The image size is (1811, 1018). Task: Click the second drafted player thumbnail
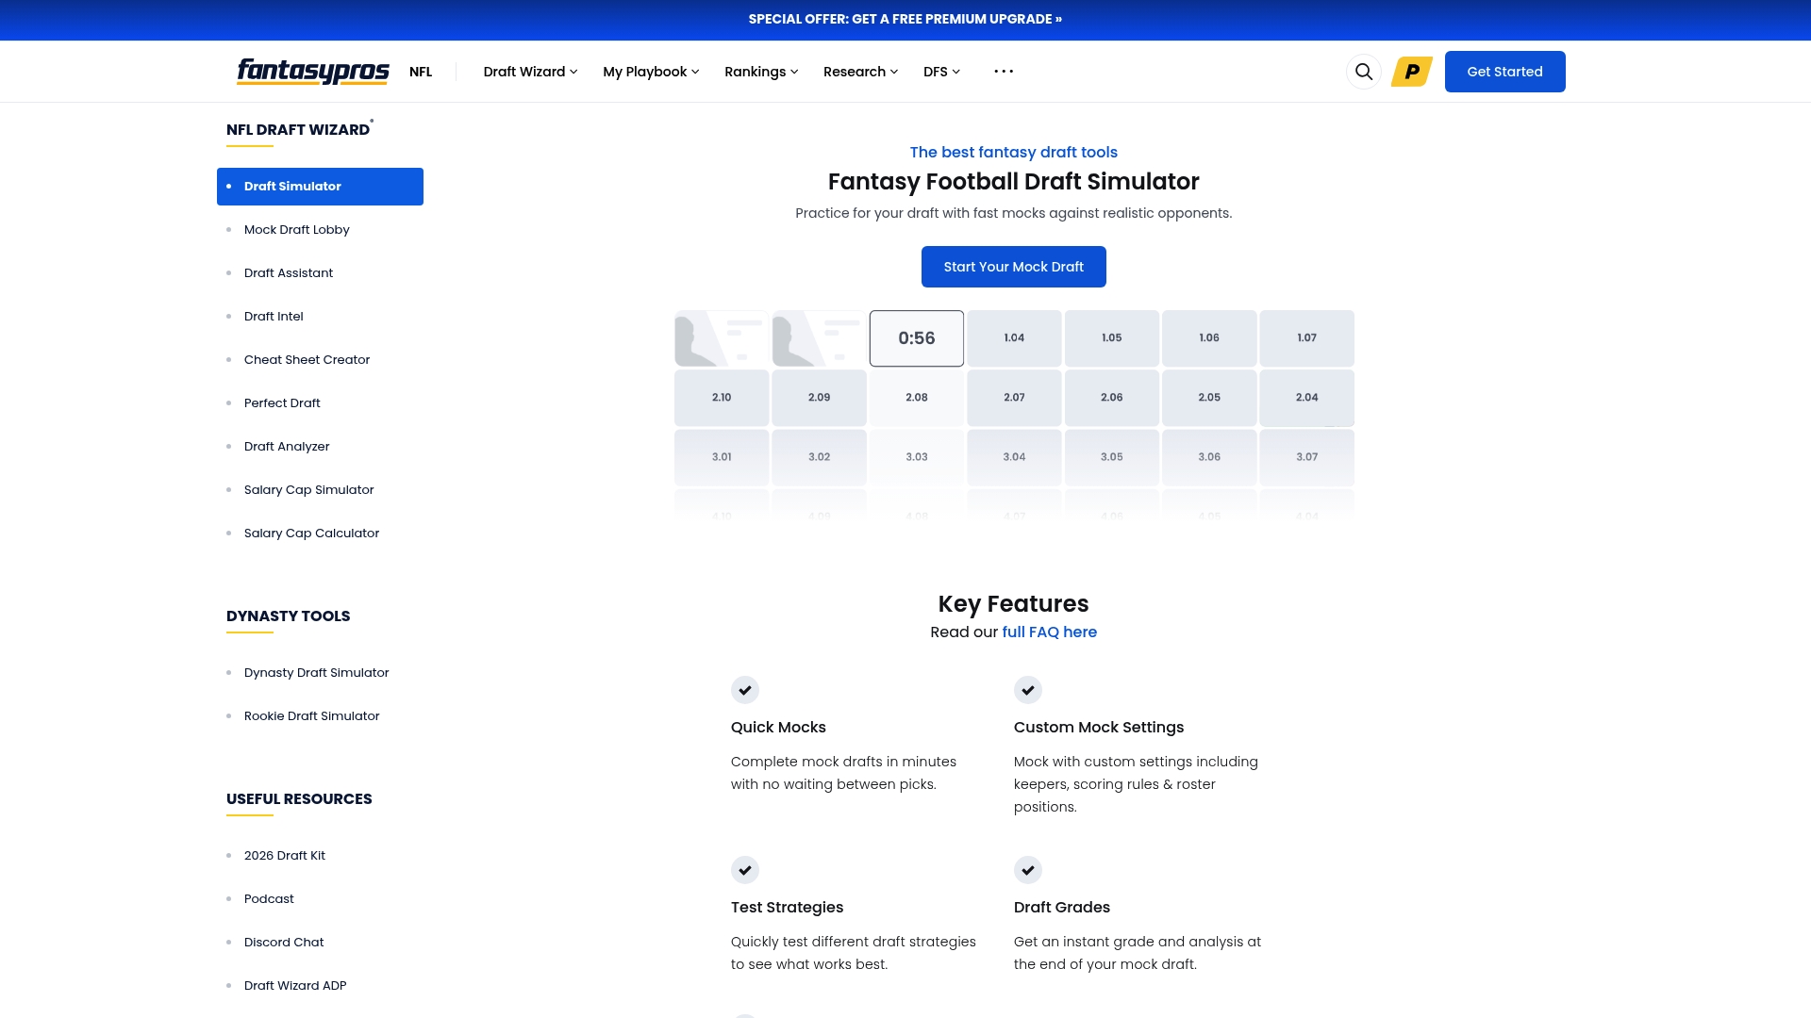pos(819,338)
